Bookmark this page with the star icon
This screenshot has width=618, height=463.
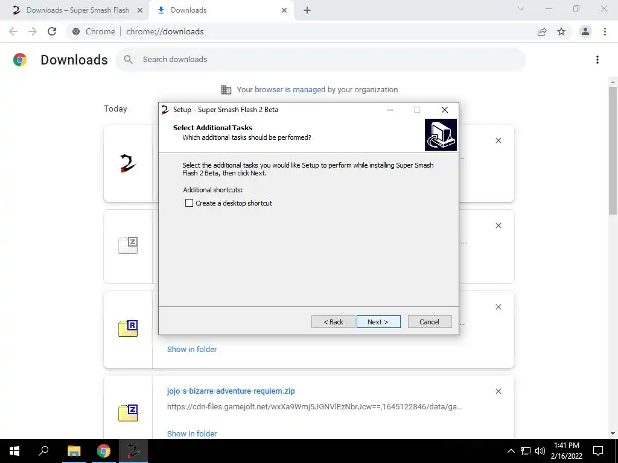pos(561,31)
